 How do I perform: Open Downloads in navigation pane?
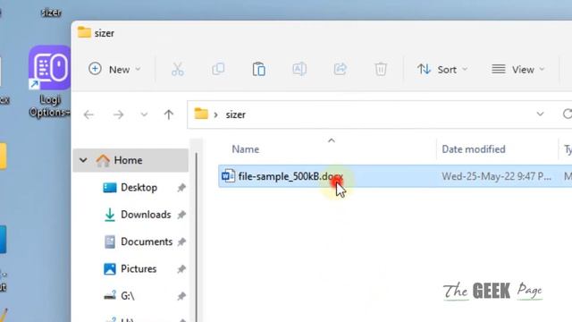point(146,215)
